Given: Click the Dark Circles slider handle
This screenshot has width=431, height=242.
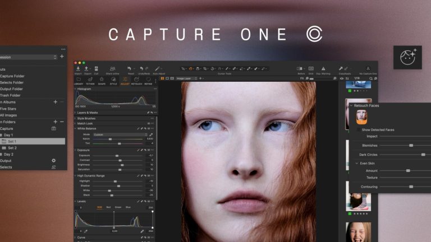Looking at the screenshot, I should click(x=423, y=155).
